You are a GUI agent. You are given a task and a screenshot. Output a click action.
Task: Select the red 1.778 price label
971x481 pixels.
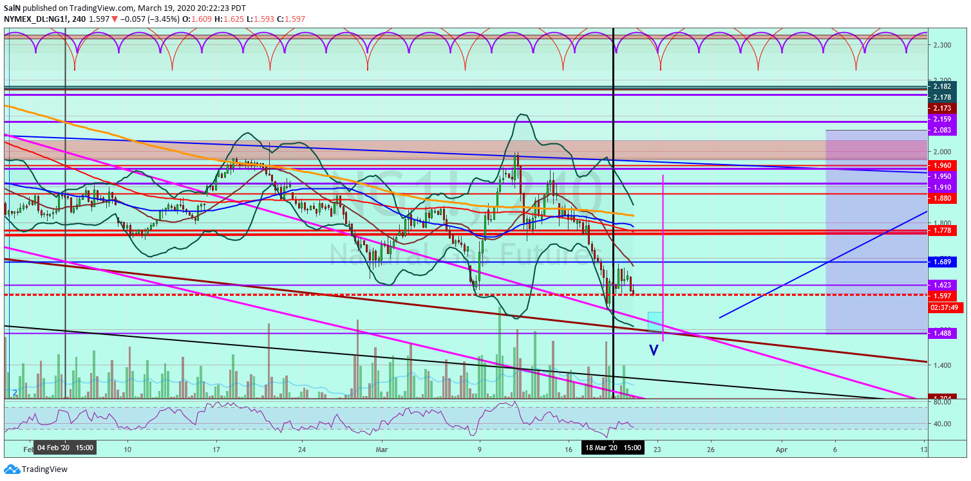941,230
